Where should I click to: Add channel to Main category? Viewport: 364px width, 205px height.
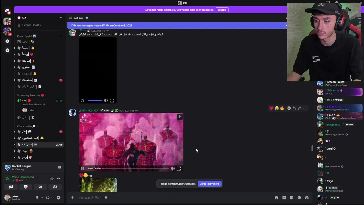pyautogui.click(x=61, y=36)
